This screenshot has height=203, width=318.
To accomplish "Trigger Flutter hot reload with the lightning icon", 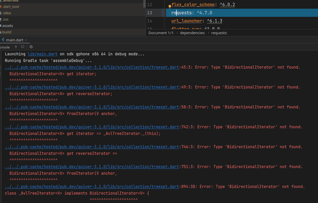I will click(x=16, y=47).
